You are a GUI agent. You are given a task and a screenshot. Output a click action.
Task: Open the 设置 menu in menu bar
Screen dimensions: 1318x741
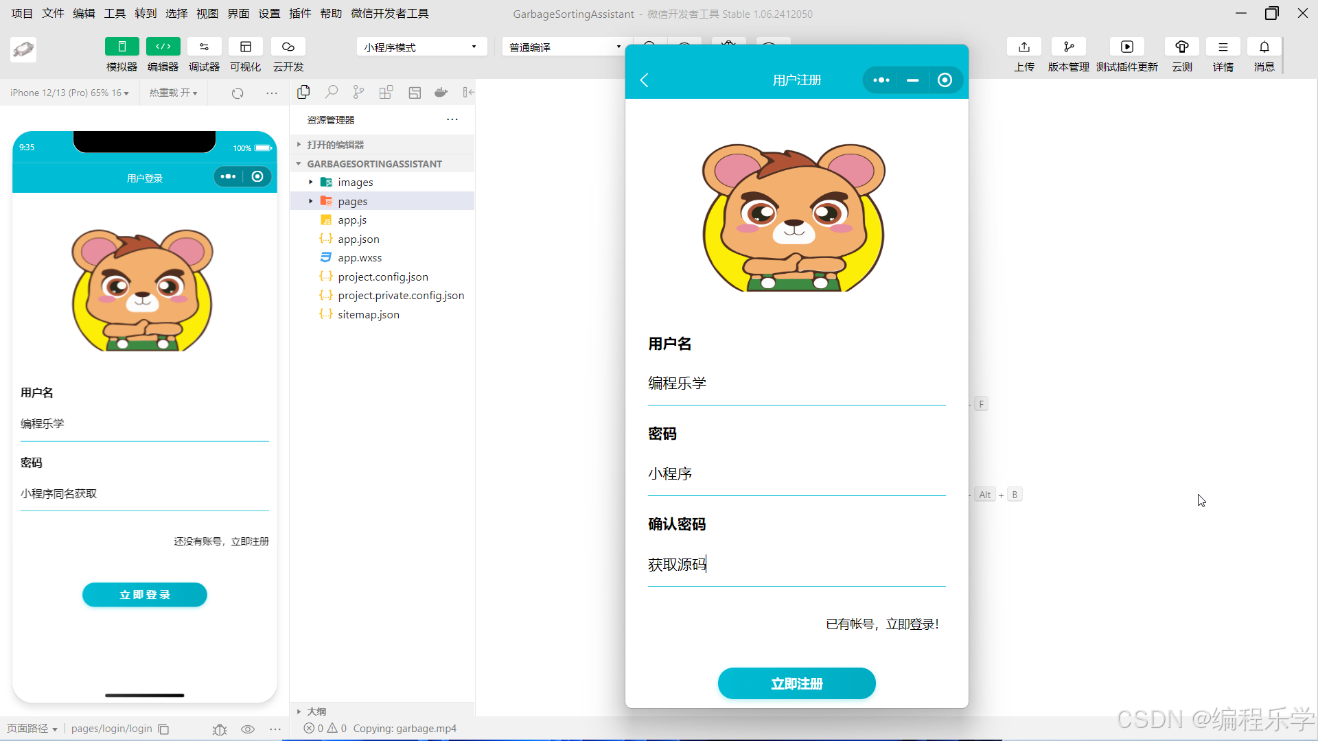tap(269, 14)
